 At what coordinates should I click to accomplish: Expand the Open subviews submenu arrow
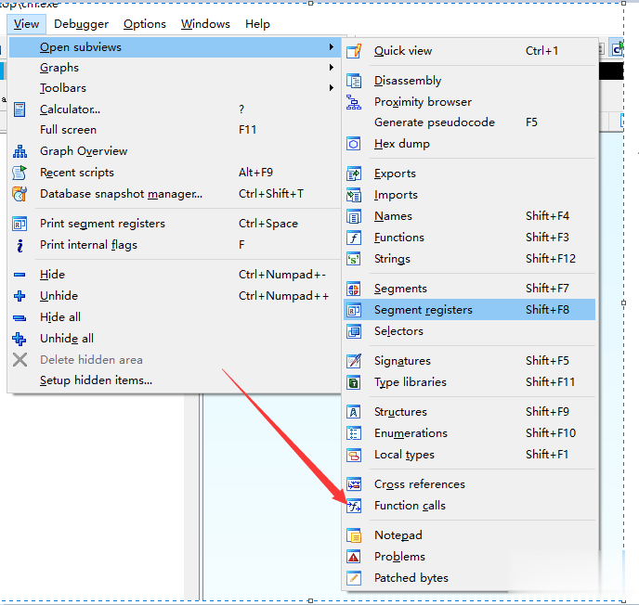pos(331,47)
